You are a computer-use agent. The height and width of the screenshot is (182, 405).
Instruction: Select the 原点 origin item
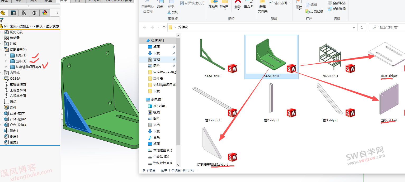tap(10, 102)
